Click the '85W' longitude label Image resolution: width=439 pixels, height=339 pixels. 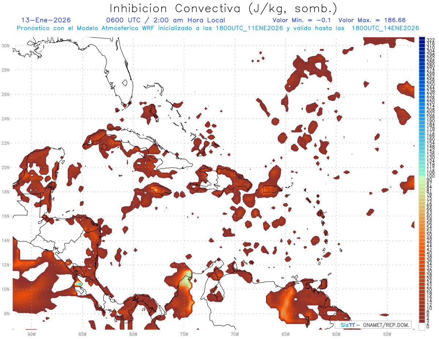click(x=82, y=334)
